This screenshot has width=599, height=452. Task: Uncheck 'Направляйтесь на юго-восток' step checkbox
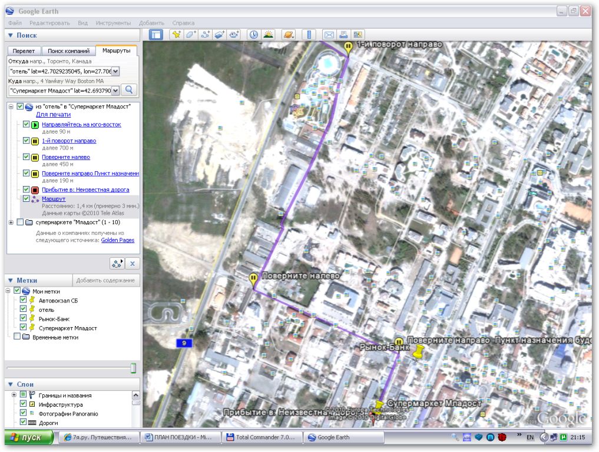[26, 124]
